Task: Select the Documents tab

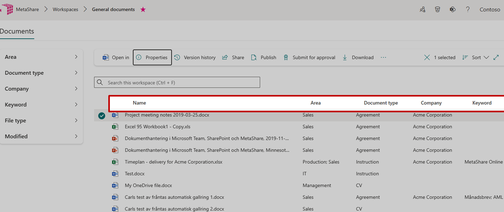Action: [17, 32]
